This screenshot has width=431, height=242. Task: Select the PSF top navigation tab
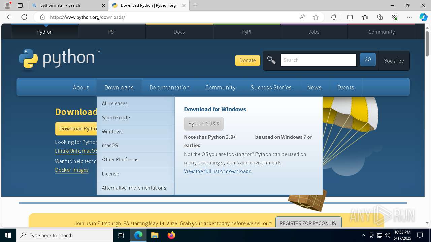pos(112,32)
